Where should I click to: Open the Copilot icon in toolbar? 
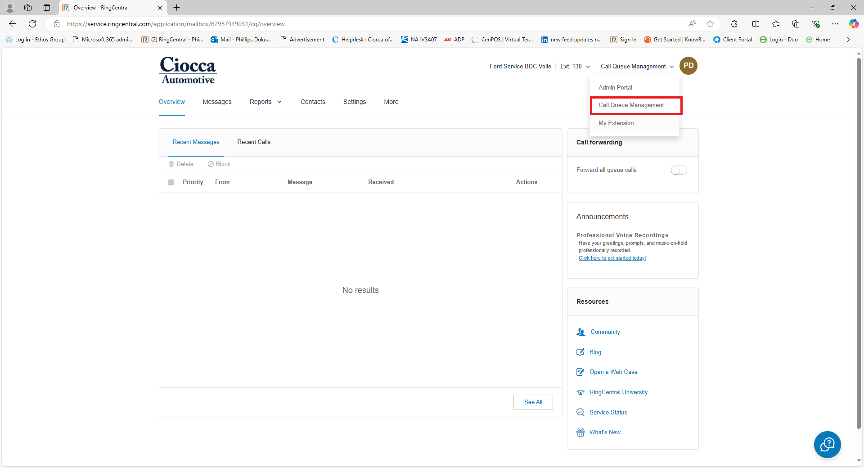coord(854,24)
